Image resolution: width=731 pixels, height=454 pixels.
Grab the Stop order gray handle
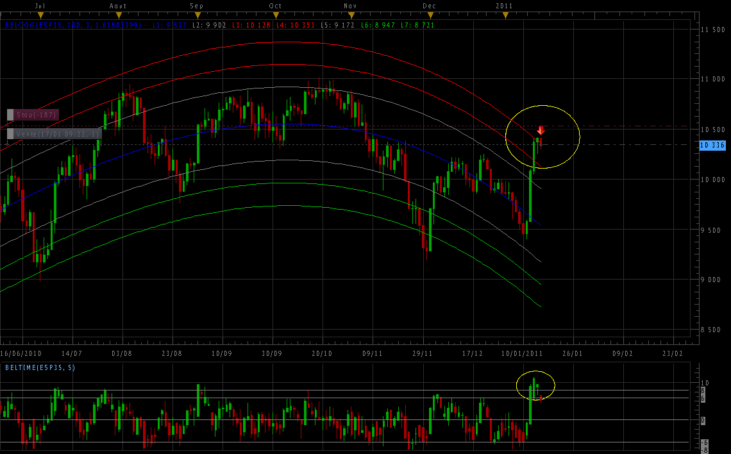tap(10, 115)
